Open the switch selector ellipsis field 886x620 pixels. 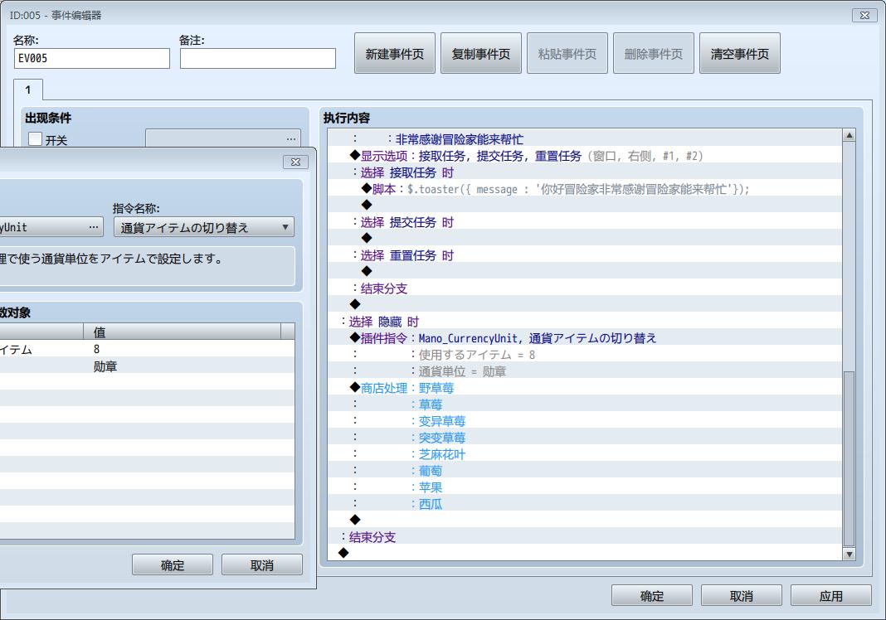[x=223, y=139]
